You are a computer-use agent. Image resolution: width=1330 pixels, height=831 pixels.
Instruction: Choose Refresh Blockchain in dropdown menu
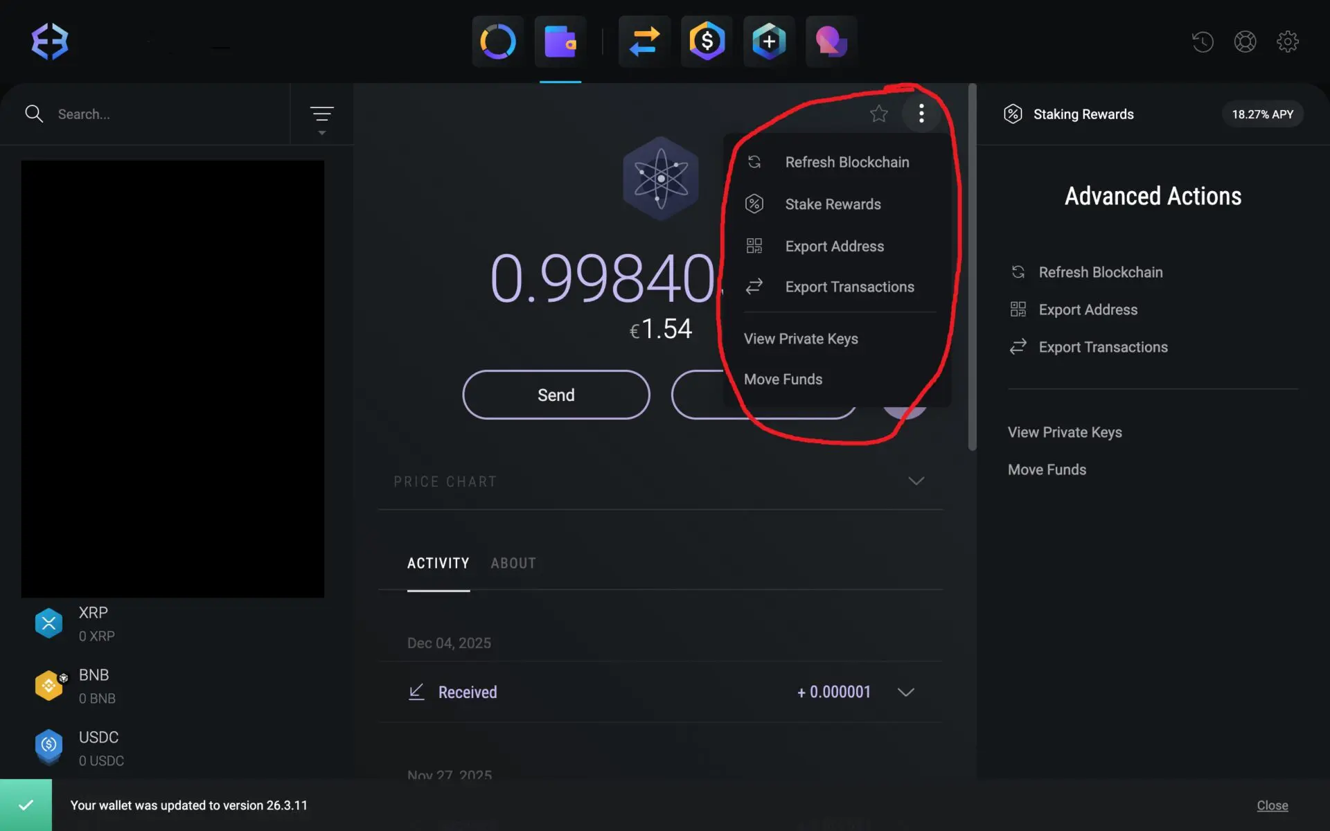click(x=837, y=162)
